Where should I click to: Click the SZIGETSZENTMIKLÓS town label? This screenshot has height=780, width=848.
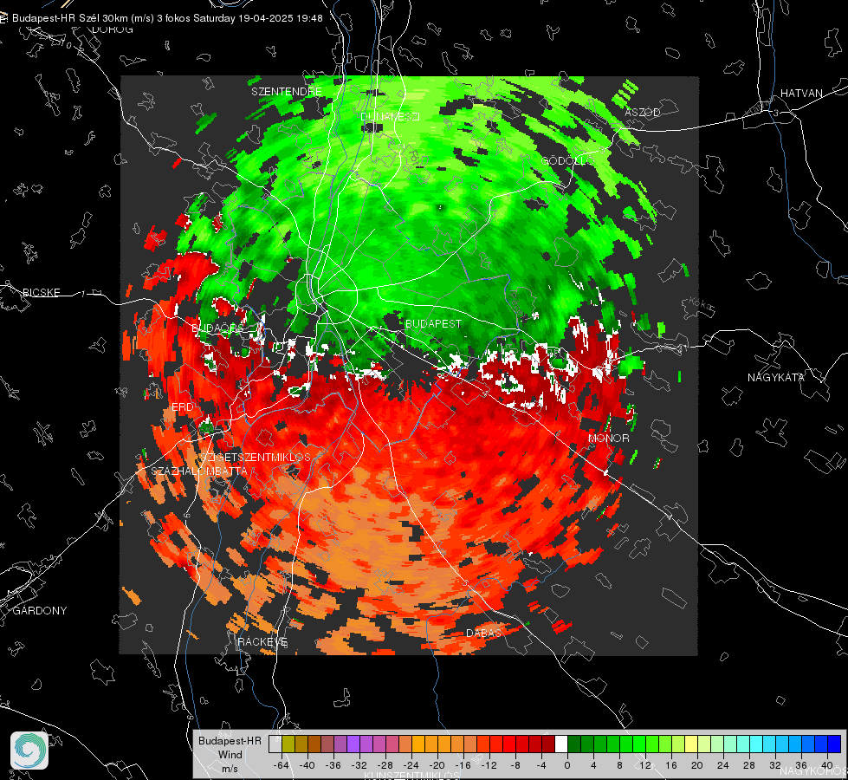point(256,457)
